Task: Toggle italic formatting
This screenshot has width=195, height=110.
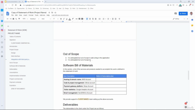Action: (64, 19)
